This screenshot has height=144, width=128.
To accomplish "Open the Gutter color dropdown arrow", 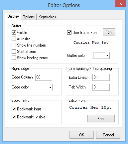I will click(107, 55).
